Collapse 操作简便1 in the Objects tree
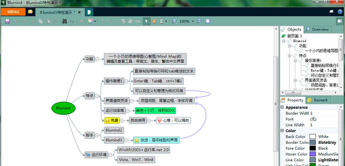Viewport: 345px width, 166px height. click(295, 60)
